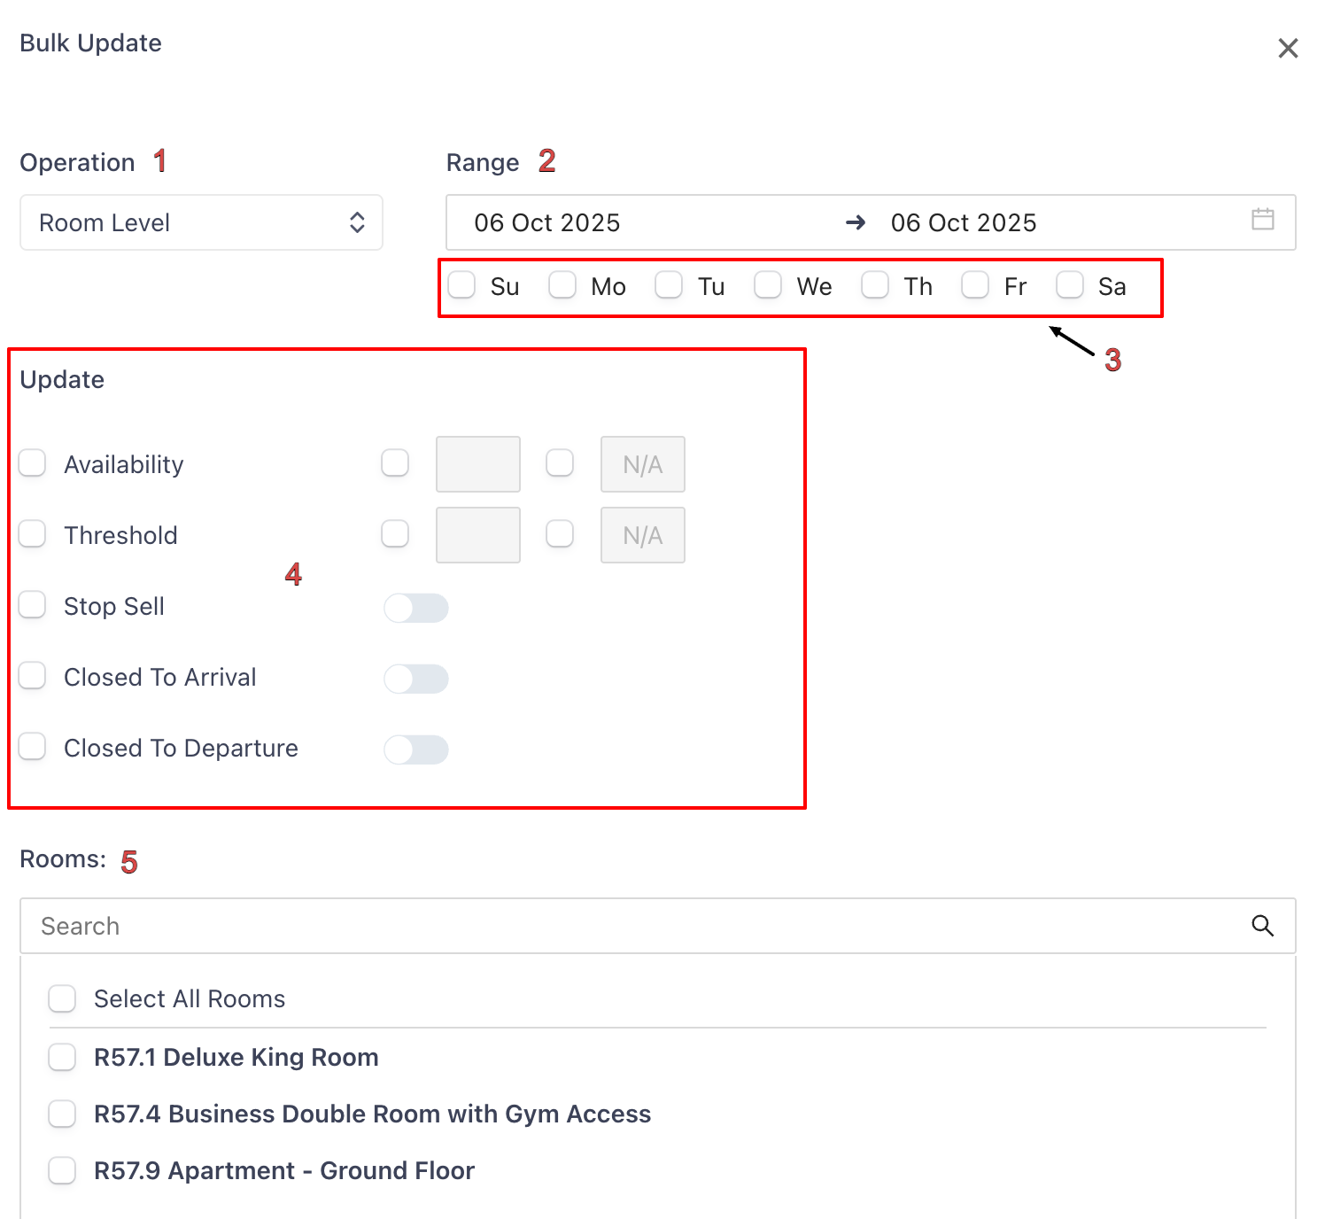The height and width of the screenshot is (1219, 1325).
Task: Toggle the Closed To Arrival switch
Action: 415,679
